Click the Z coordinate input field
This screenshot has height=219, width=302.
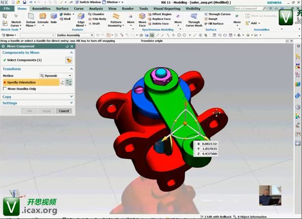click(209, 154)
